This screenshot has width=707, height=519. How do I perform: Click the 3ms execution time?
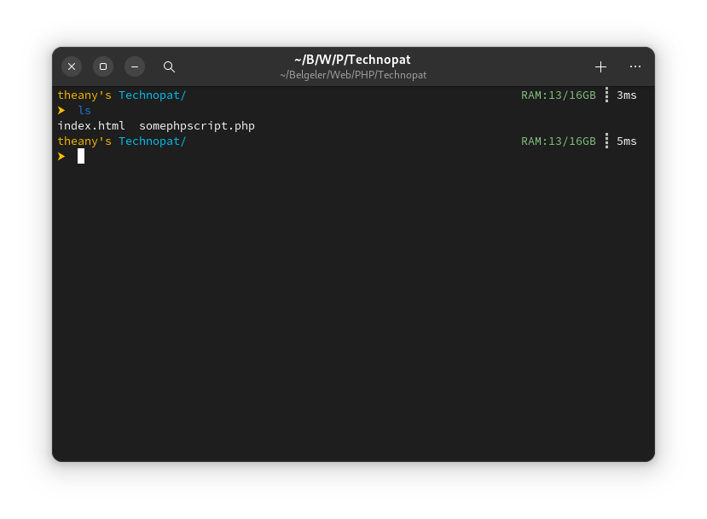627,95
